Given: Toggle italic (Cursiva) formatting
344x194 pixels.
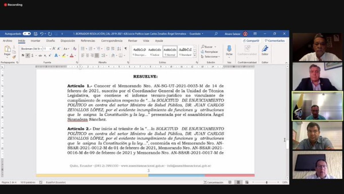Looking at the screenshot, I should (28, 55).
